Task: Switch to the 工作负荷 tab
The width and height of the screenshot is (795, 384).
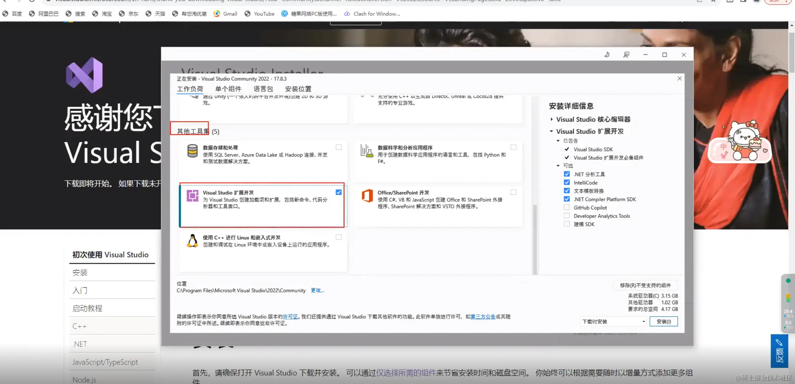Action: click(190, 89)
